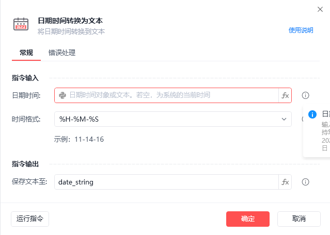
Task: Click the calendar icon in dialog header
Action: pos(21,24)
